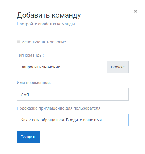Screen dimensions: 145x154
Task: Select the Запросить значение command type field
Action: pyautogui.click(x=62, y=67)
